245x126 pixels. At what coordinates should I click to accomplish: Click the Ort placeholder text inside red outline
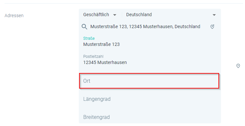coord(87,81)
